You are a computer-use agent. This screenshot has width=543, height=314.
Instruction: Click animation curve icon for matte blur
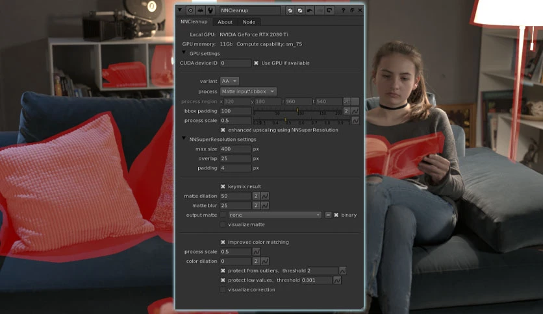(265, 206)
